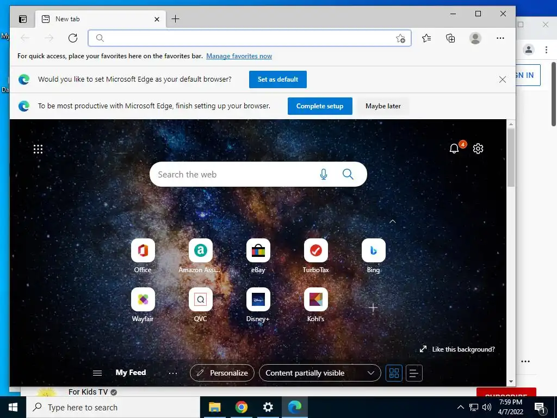Open the volume control in tray
Screen dimensions: 557x418
click(487, 407)
